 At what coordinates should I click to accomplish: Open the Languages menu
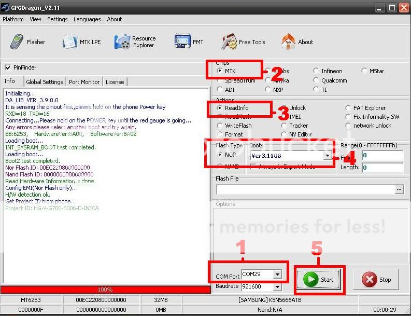(x=87, y=19)
